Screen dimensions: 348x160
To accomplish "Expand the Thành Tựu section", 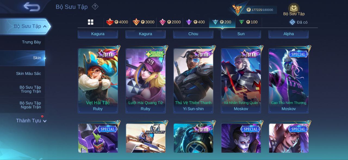I will pyautogui.click(x=31, y=120).
